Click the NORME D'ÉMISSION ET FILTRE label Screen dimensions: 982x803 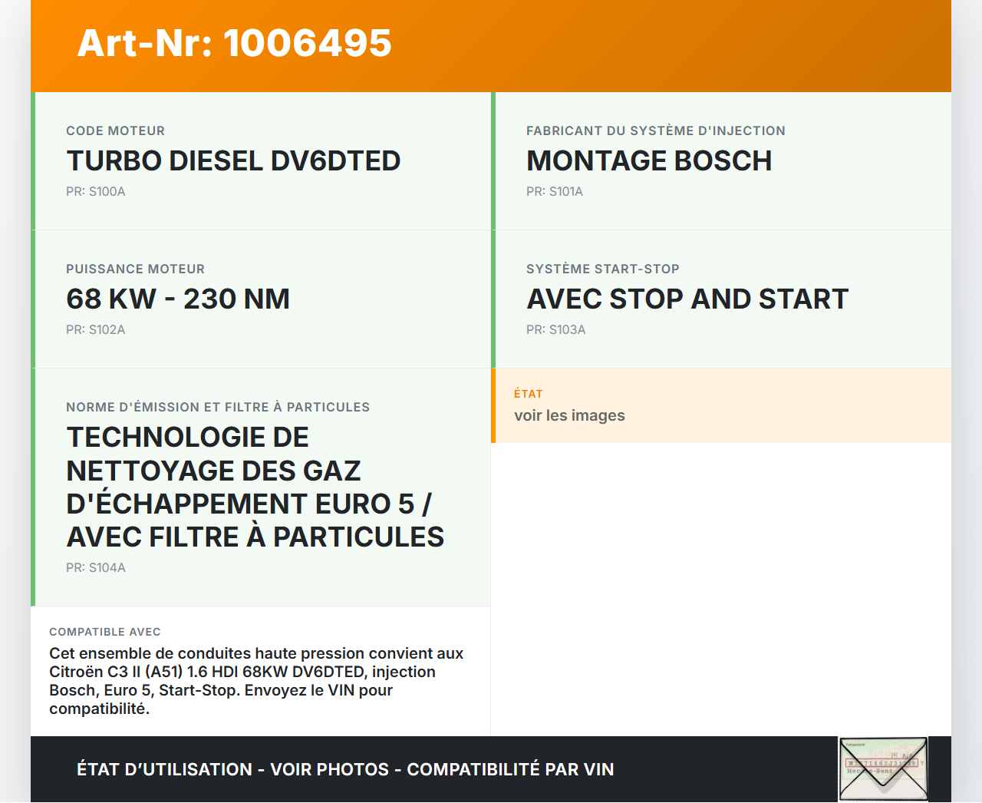(x=217, y=408)
